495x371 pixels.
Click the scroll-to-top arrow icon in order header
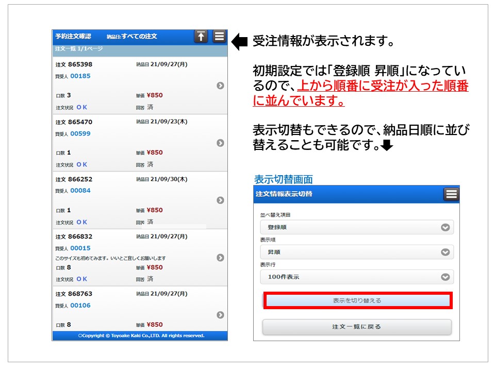pos(201,36)
